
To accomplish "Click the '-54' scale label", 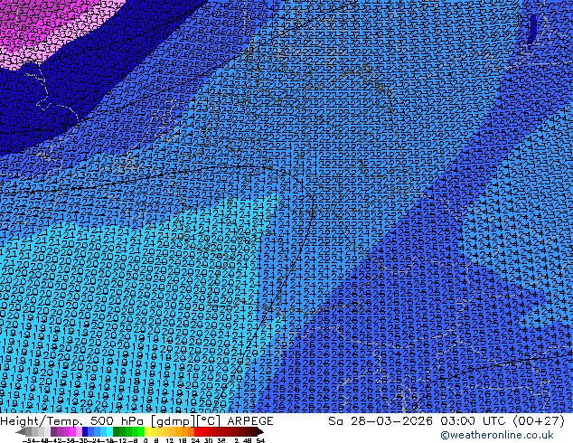I will [x=29, y=440].
